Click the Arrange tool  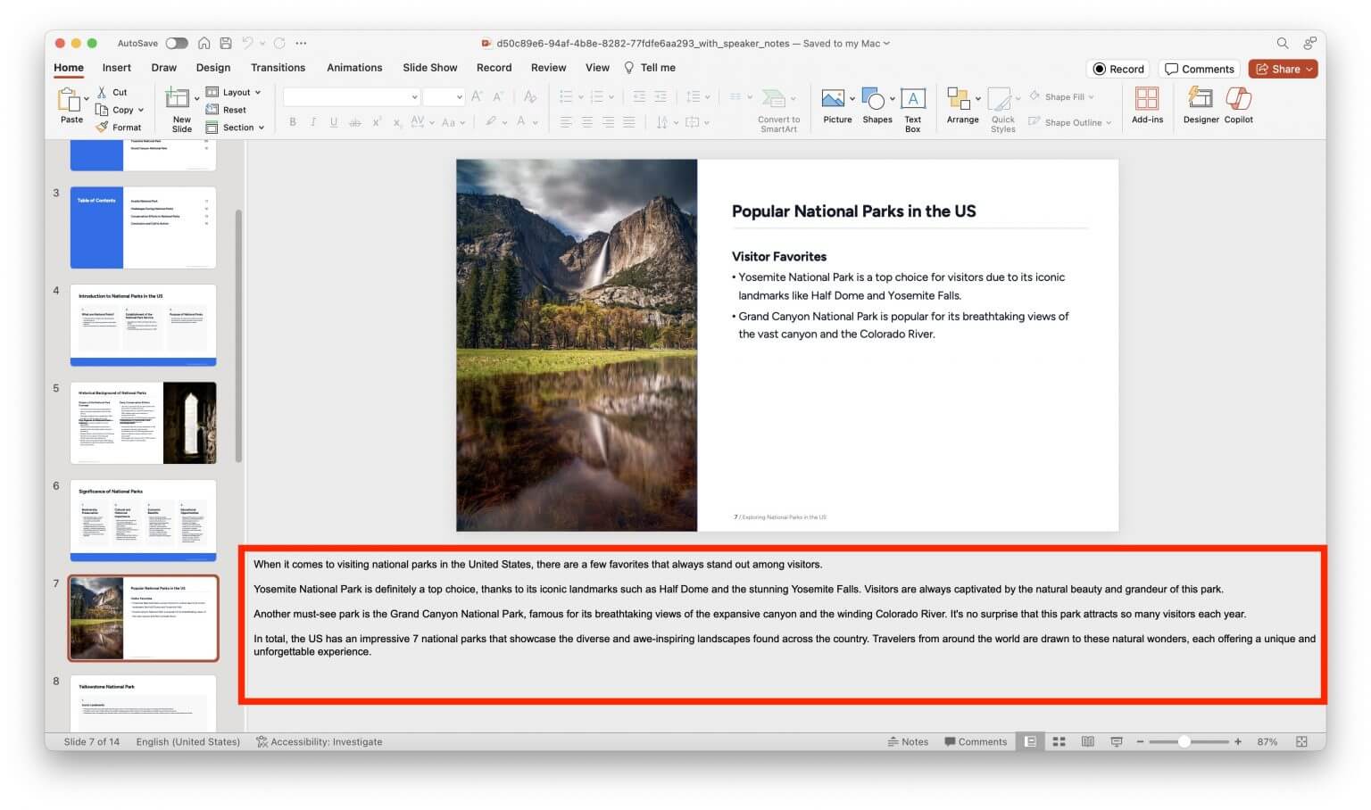point(961,105)
